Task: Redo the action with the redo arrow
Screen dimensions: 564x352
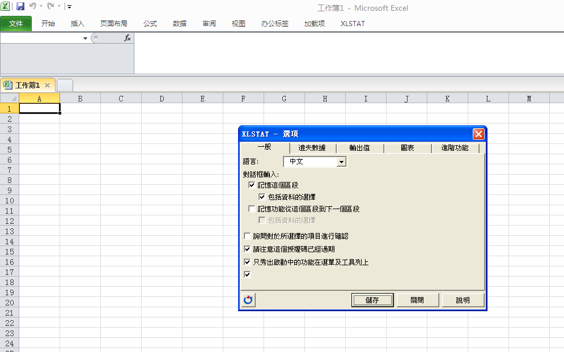Action: 50,6
